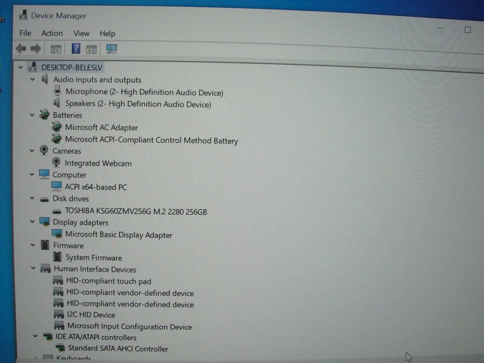
Task: Click the Display adapters label
Action: pos(80,222)
